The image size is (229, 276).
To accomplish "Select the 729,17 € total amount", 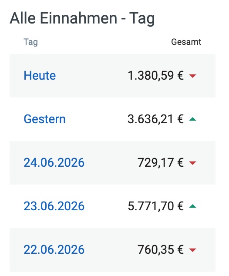I will click(x=161, y=162).
